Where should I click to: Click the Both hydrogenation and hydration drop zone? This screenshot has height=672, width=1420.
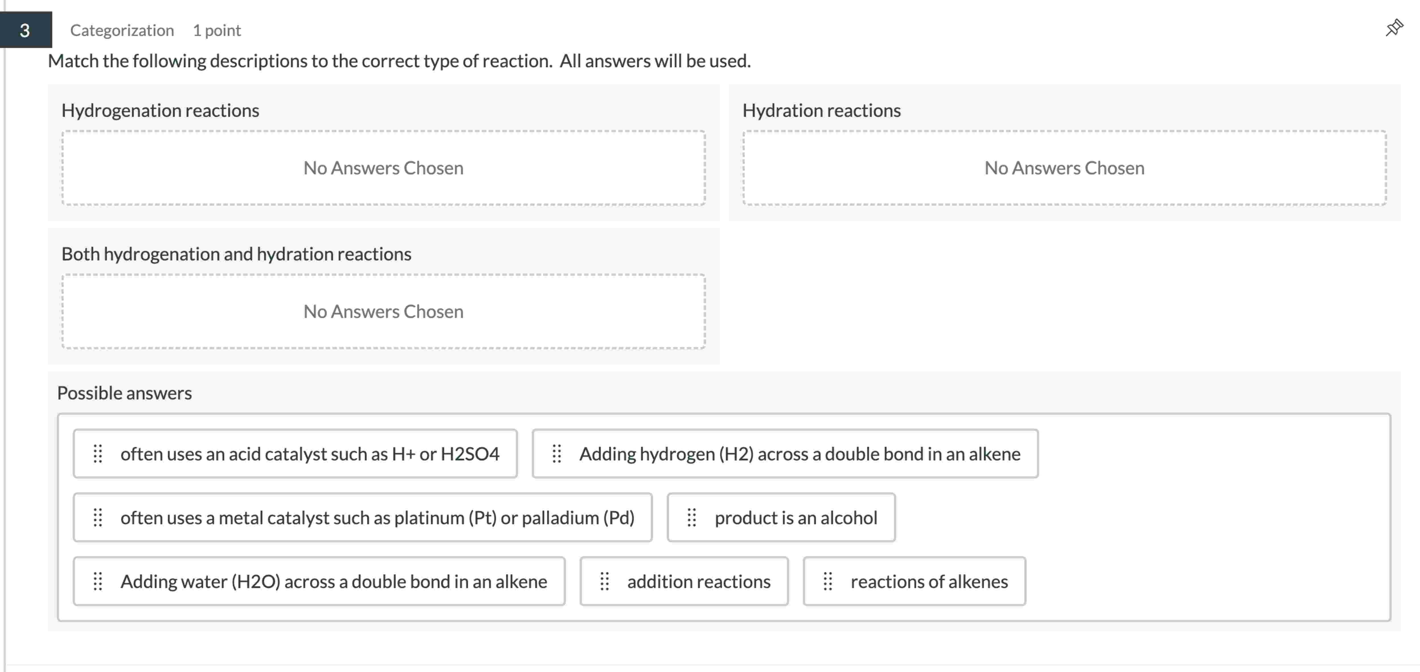tap(383, 311)
